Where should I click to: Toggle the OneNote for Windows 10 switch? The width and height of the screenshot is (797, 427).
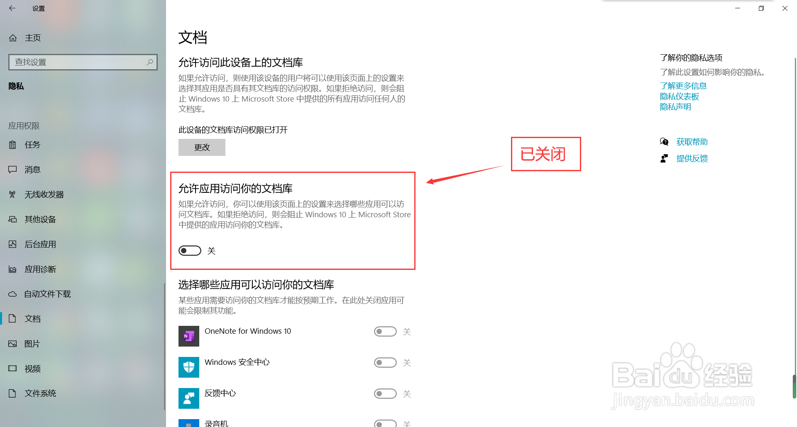(385, 332)
